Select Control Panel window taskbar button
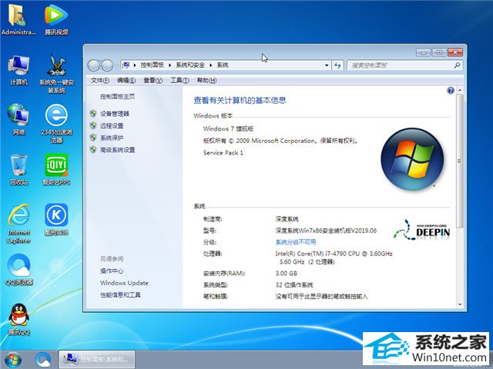This screenshot has width=493, height=369. pos(97,360)
